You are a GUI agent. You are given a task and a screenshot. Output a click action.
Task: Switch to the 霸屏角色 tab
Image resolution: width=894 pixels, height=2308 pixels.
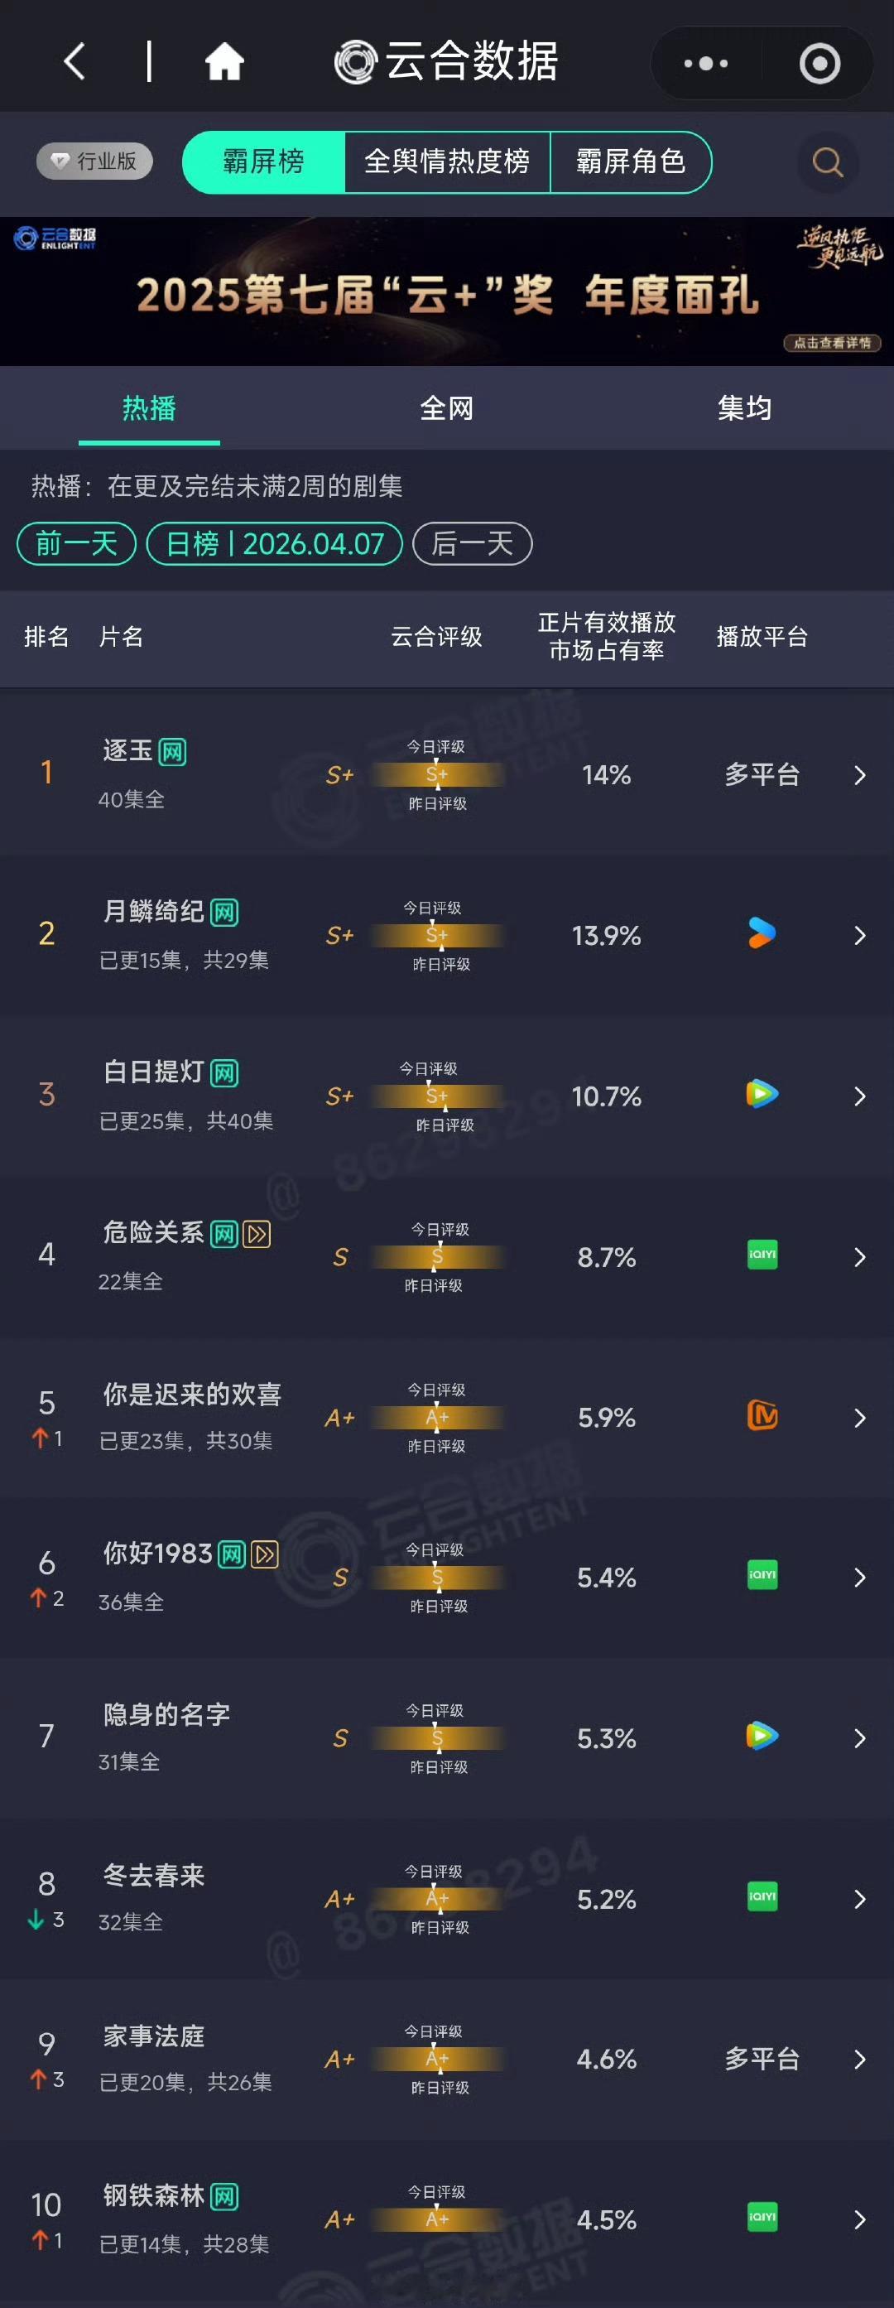click(632, 162)
